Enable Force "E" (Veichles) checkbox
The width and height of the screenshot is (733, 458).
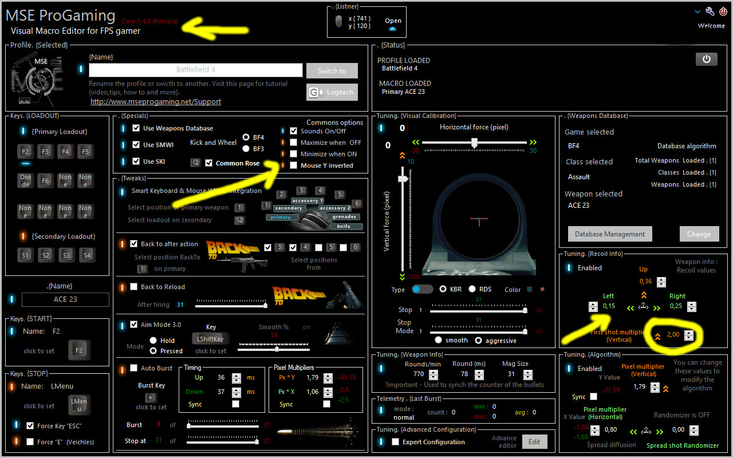click(30, 441)
